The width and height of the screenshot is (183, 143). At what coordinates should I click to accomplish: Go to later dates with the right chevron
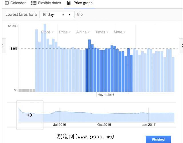point(181,46)
